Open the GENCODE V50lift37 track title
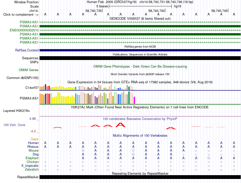The width and height of the screenshot is (241, 183). [140, 18]
